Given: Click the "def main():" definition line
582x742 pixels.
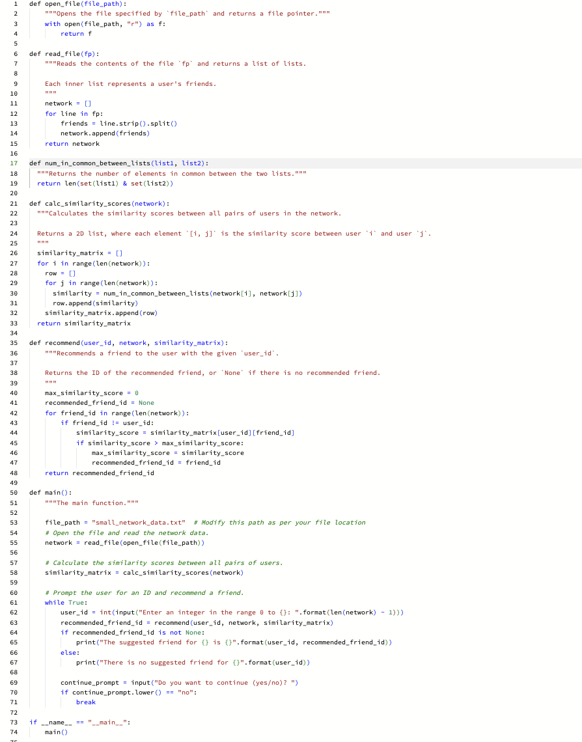Looking at the screenshot, I should click(x=51, y=493).
